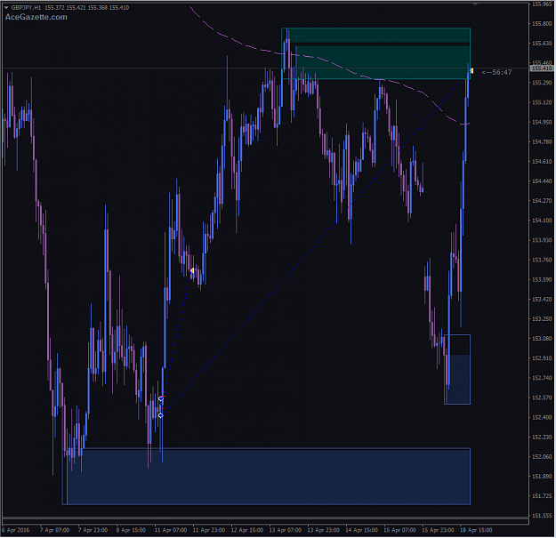Screen dimensions: 556x538
Task: Click the 152.230 price scale label
Action: coord(542,437)
